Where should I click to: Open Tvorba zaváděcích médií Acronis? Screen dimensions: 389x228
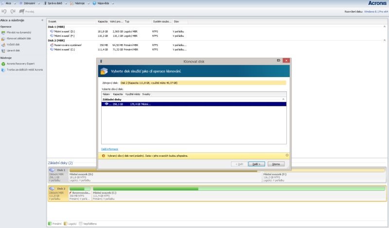click(x=24, y=69)
